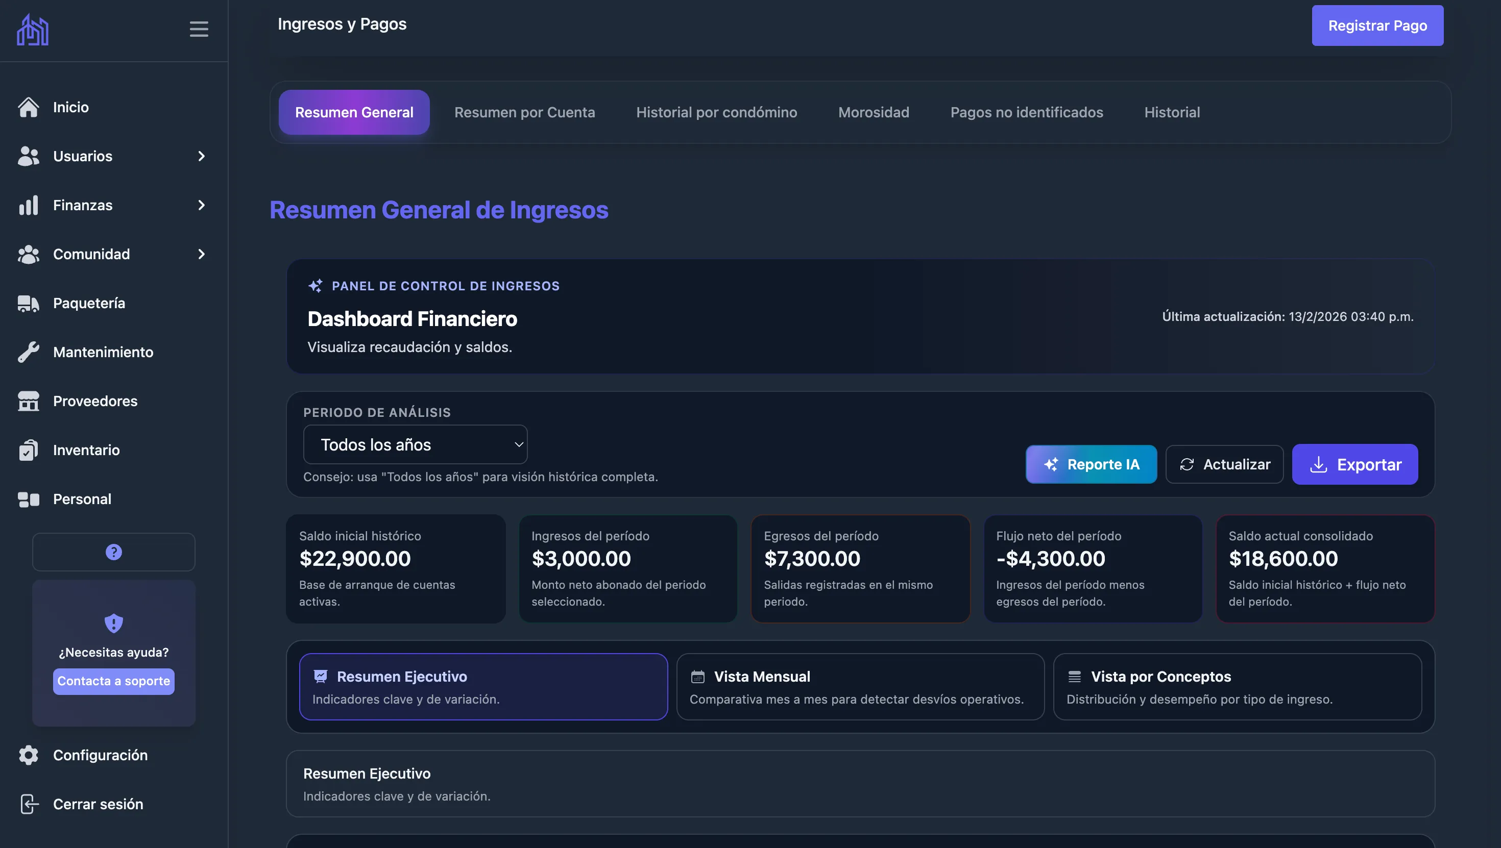Select the Vista Mensual view card

pyautogui.click(x=859, y=687)
